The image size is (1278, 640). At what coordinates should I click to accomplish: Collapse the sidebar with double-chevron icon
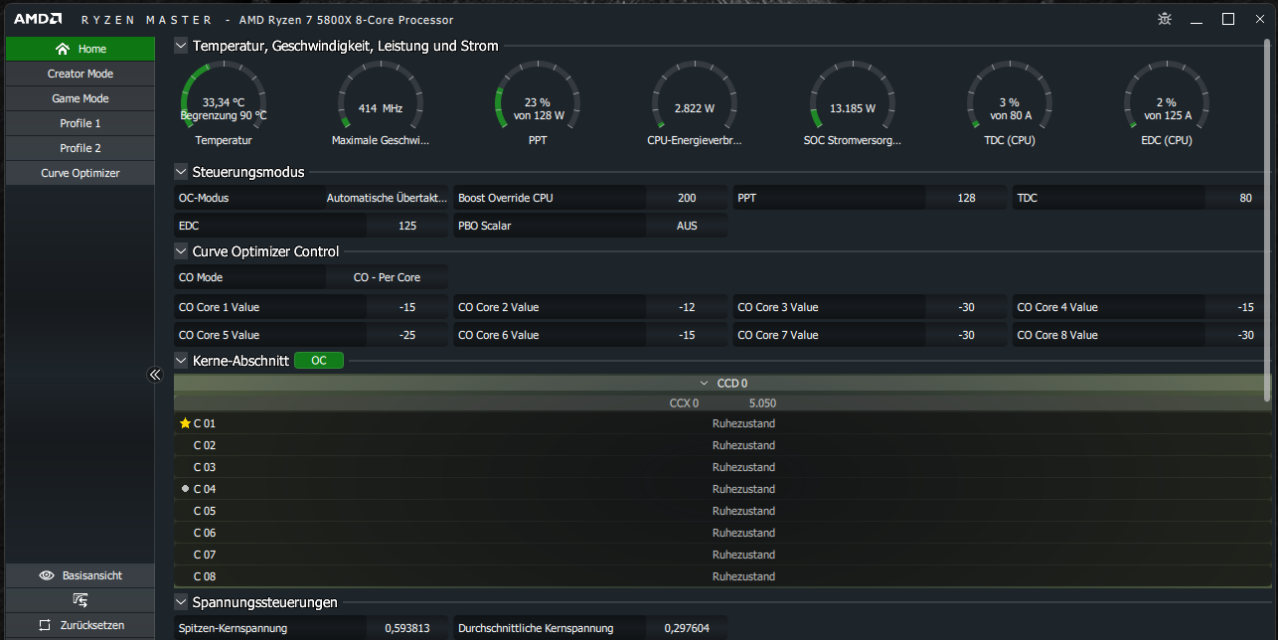tap(155, 375)
